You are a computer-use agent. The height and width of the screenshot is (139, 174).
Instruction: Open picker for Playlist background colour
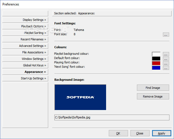pyautogui.click(x=166, y=54)
